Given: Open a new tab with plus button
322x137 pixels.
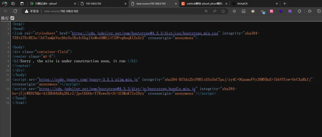Looking at the screenshot, I should coord(285,4).
